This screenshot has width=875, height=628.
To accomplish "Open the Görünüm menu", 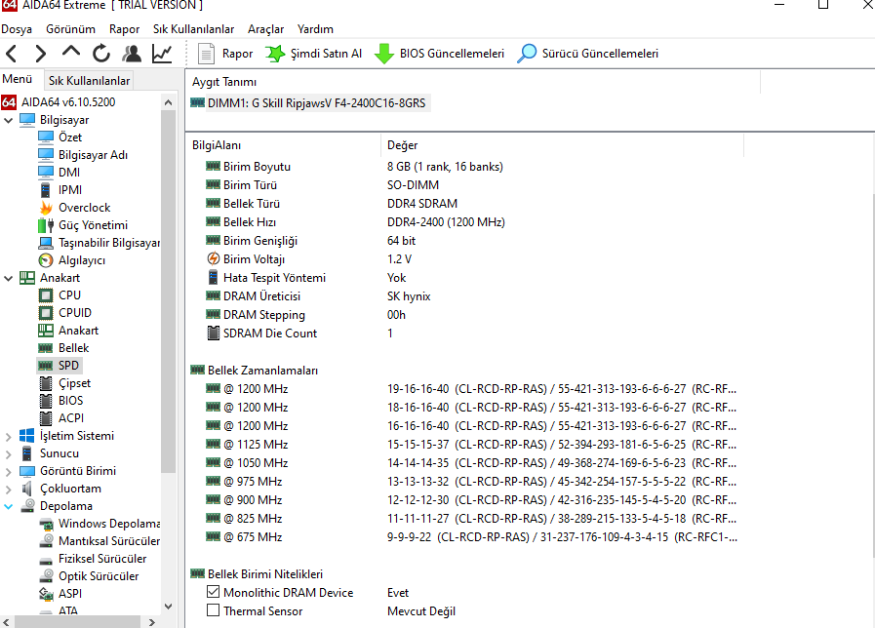I will (70, 29).
